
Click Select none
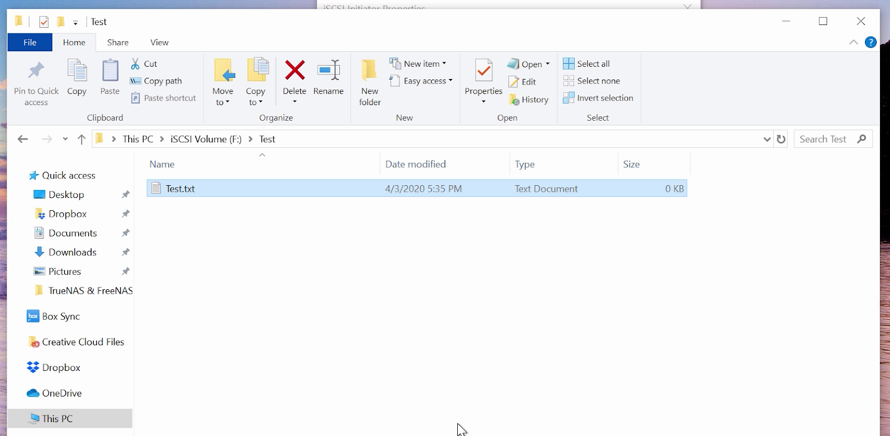pos(591,81)
